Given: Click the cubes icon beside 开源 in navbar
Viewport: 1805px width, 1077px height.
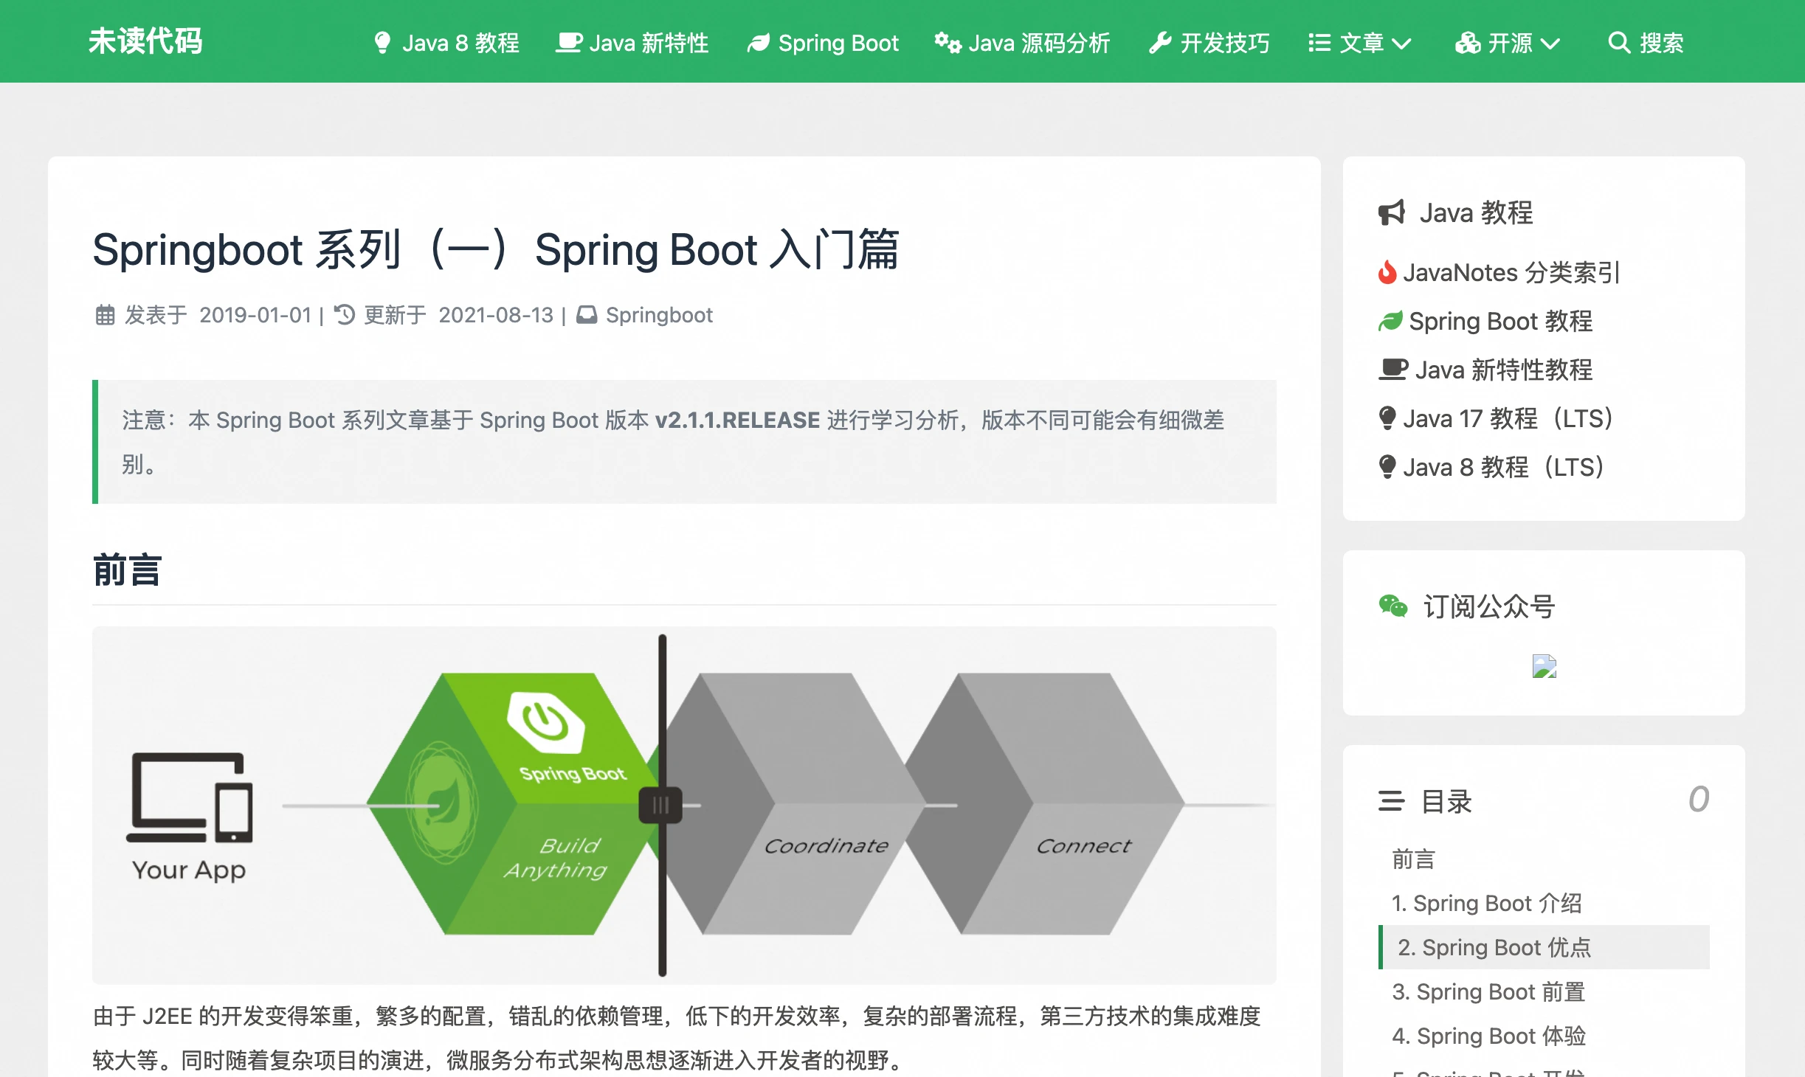Looking at the screenshot, I should [x=1468, y=43].
